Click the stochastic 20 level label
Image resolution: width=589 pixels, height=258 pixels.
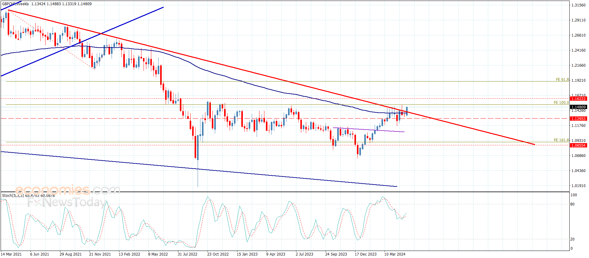(x=572, y=239)
